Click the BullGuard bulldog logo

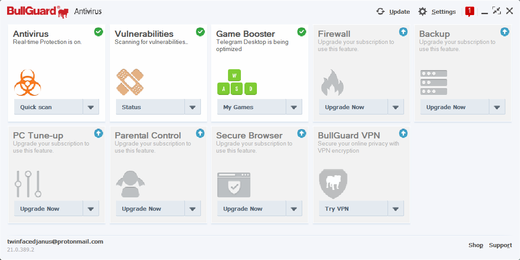(x=37, y=12)
